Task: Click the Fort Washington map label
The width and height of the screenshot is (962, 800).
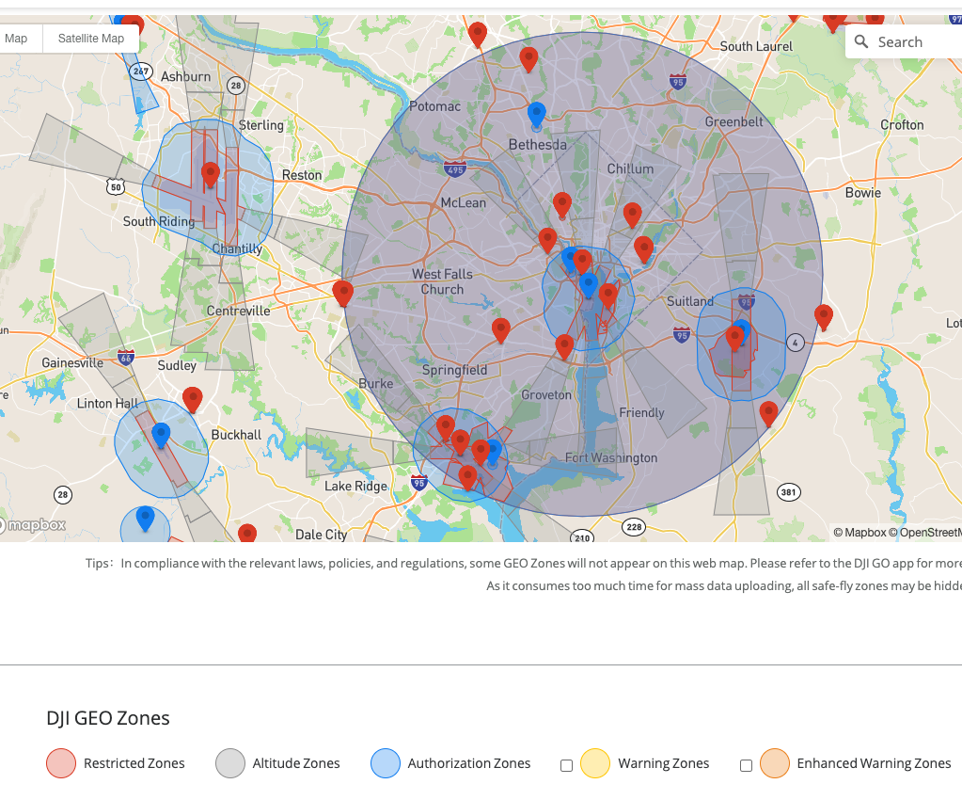Action: pos(611,458)
